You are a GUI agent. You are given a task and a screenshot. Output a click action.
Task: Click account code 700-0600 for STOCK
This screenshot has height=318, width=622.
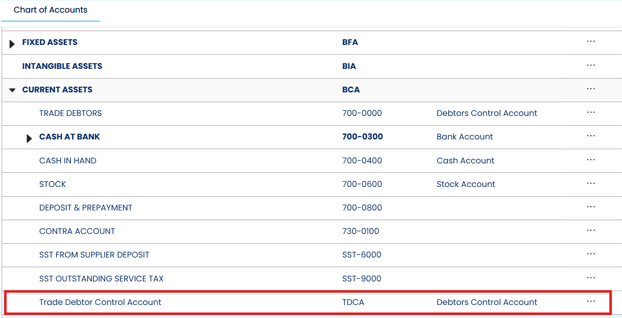point(362,184)
